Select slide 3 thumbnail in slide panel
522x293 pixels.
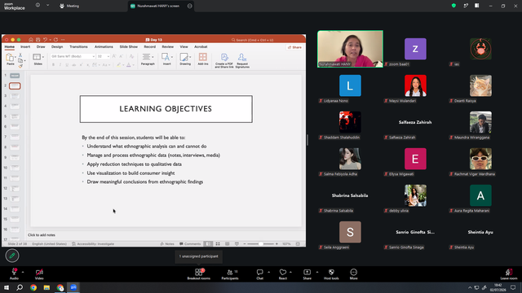pos(15,96)
